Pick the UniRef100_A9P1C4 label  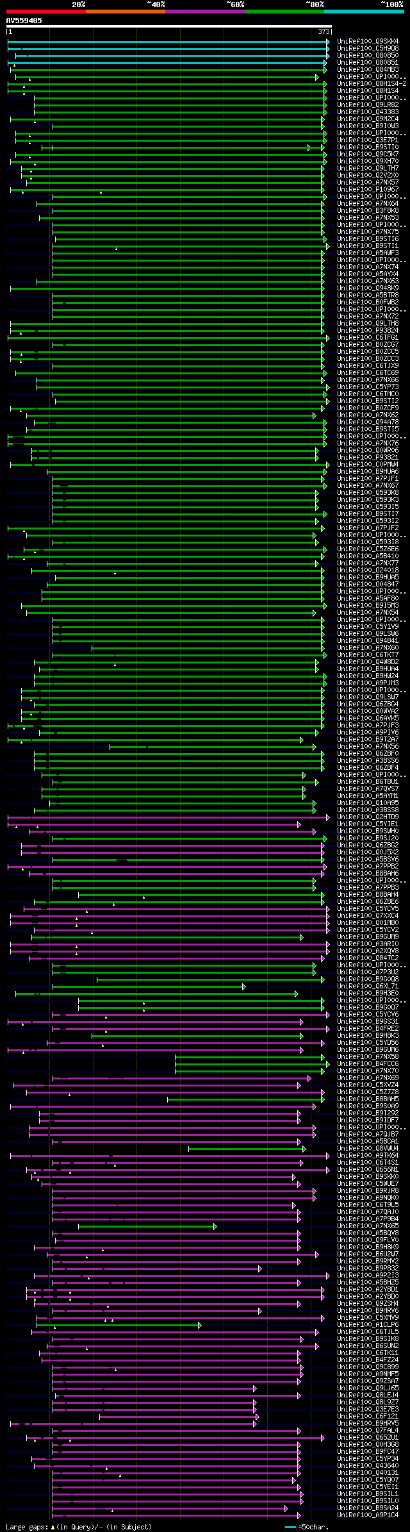pyautogui.click(x=368, y=1515)
